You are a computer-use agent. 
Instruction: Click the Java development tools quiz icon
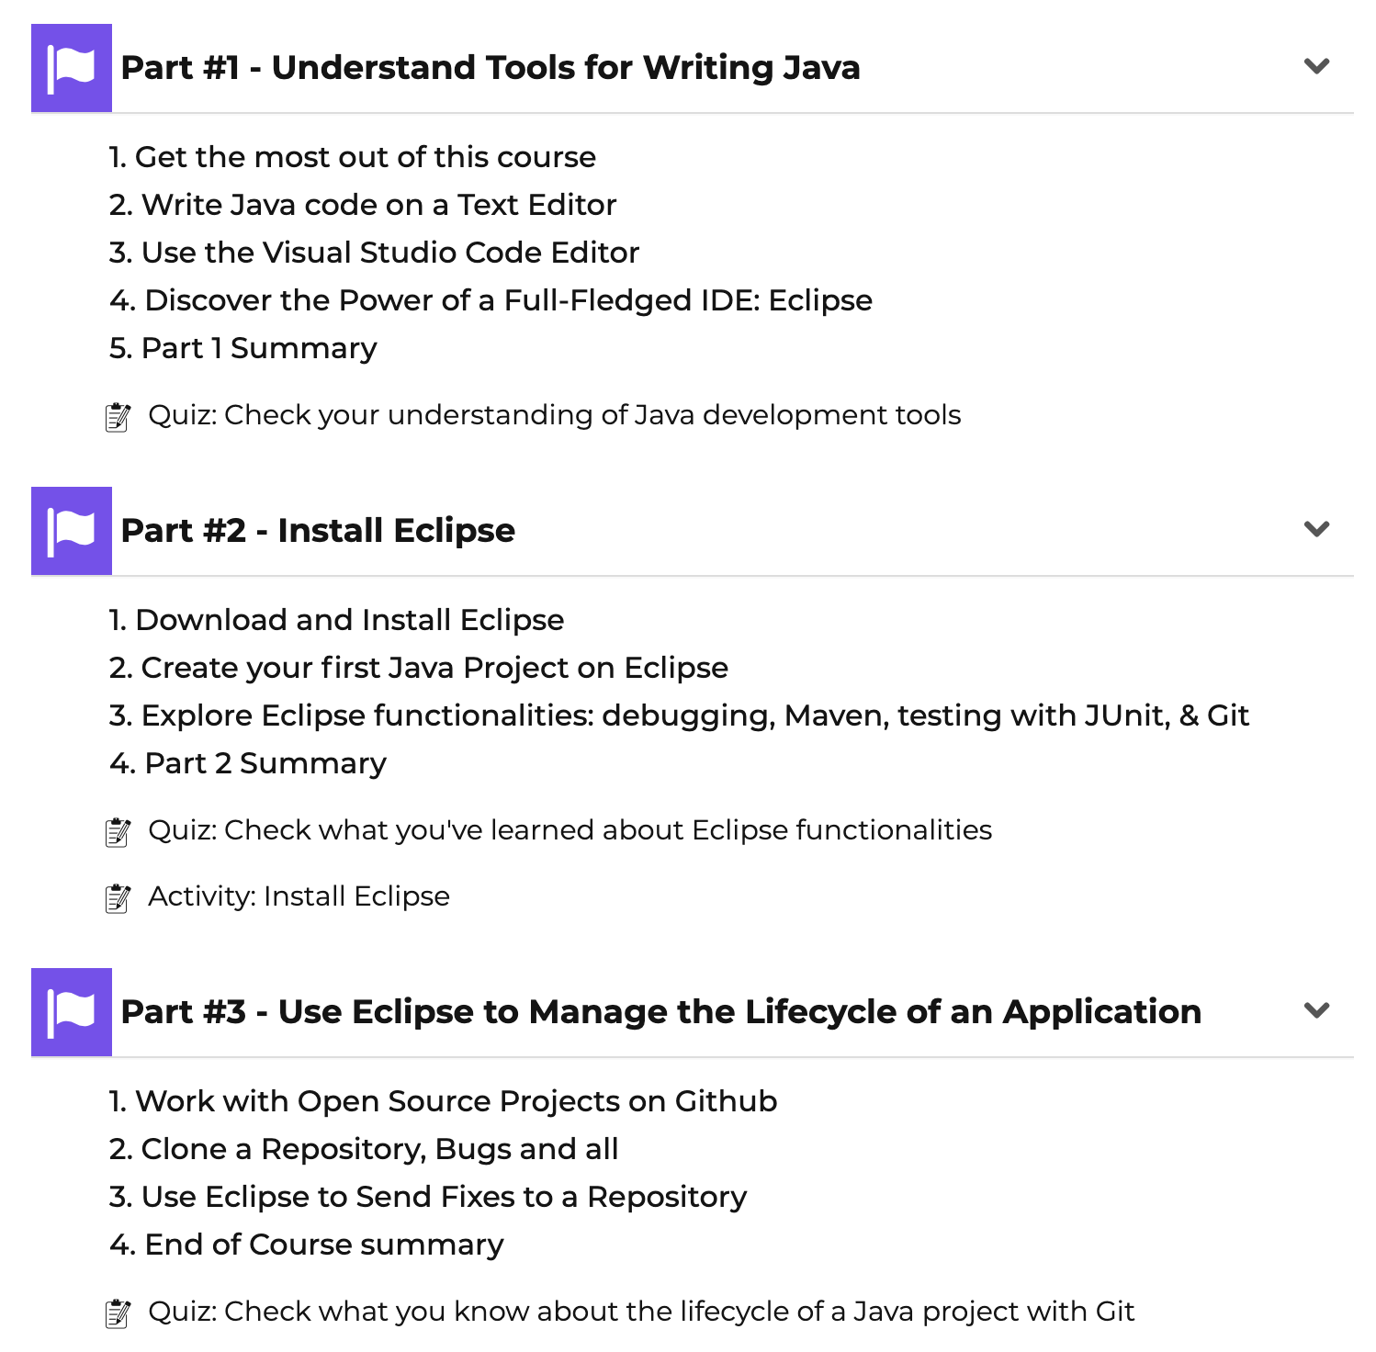(118, 416)
